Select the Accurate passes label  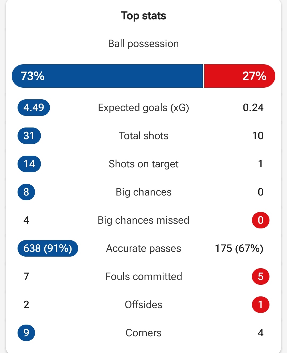pos(143,249)
